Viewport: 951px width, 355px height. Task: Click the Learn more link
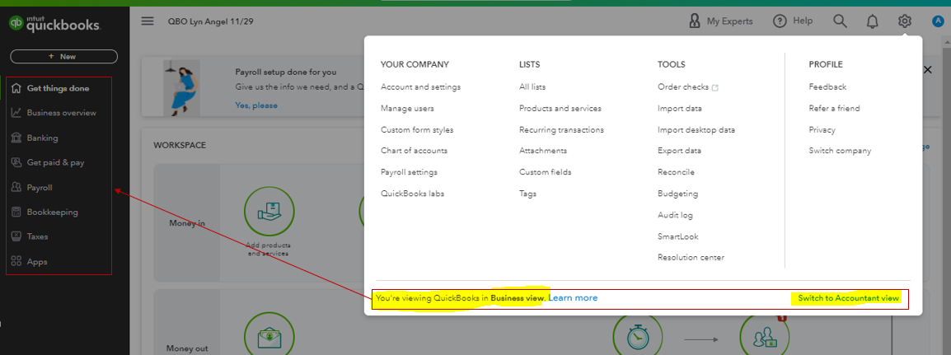[573, 298]
